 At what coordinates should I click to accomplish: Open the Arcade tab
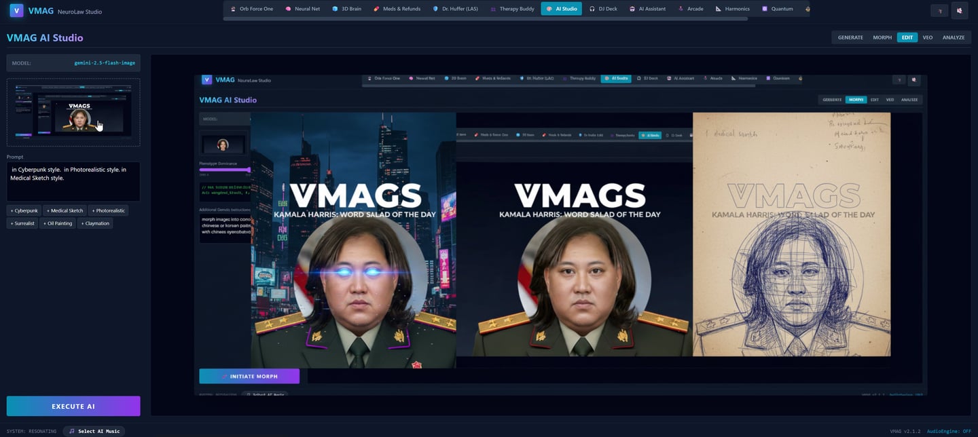click(692, 9)
